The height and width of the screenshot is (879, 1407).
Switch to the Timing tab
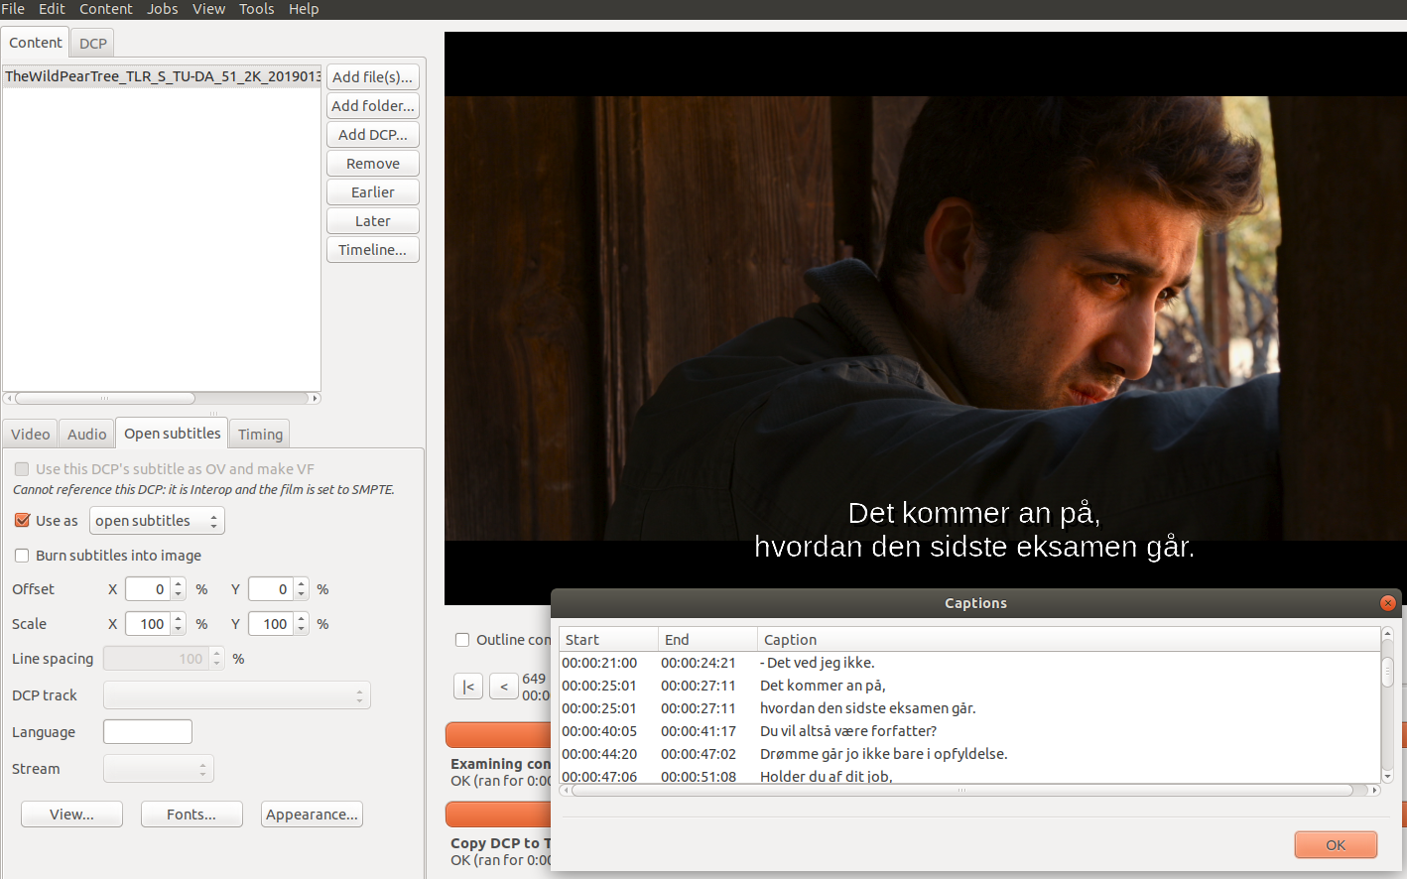[260, 435]
